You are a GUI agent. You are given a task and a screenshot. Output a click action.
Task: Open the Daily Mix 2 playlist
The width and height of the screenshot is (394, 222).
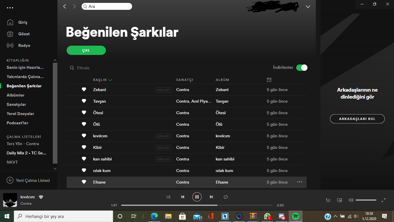tap(26, 153)
